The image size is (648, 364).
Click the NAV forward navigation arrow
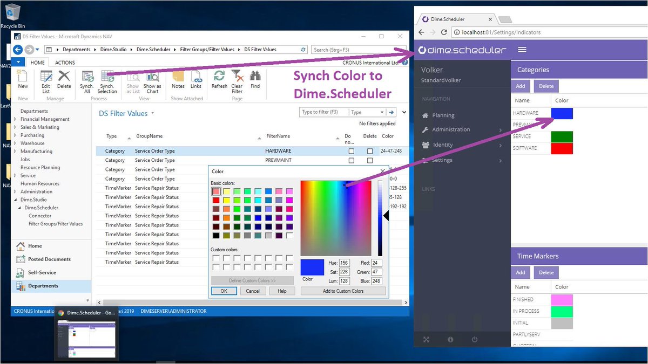pos(29,50)
